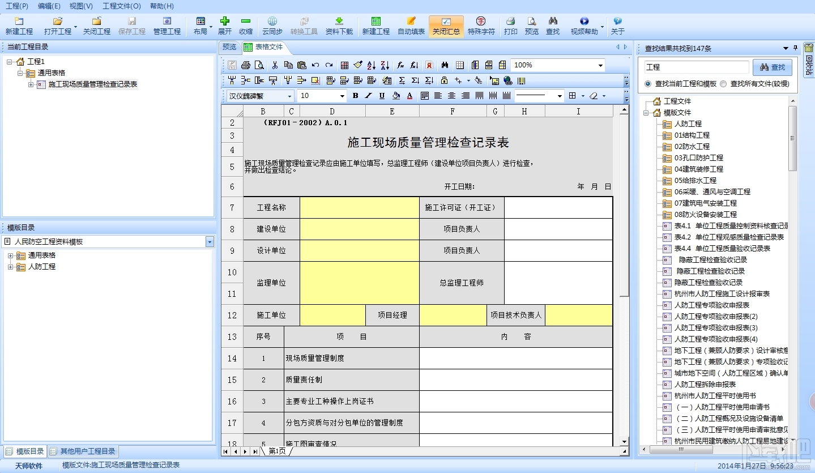Click the padlock icon in table toolbar
Viewport: 815px width, 473px height.
(x=444, y=80)
